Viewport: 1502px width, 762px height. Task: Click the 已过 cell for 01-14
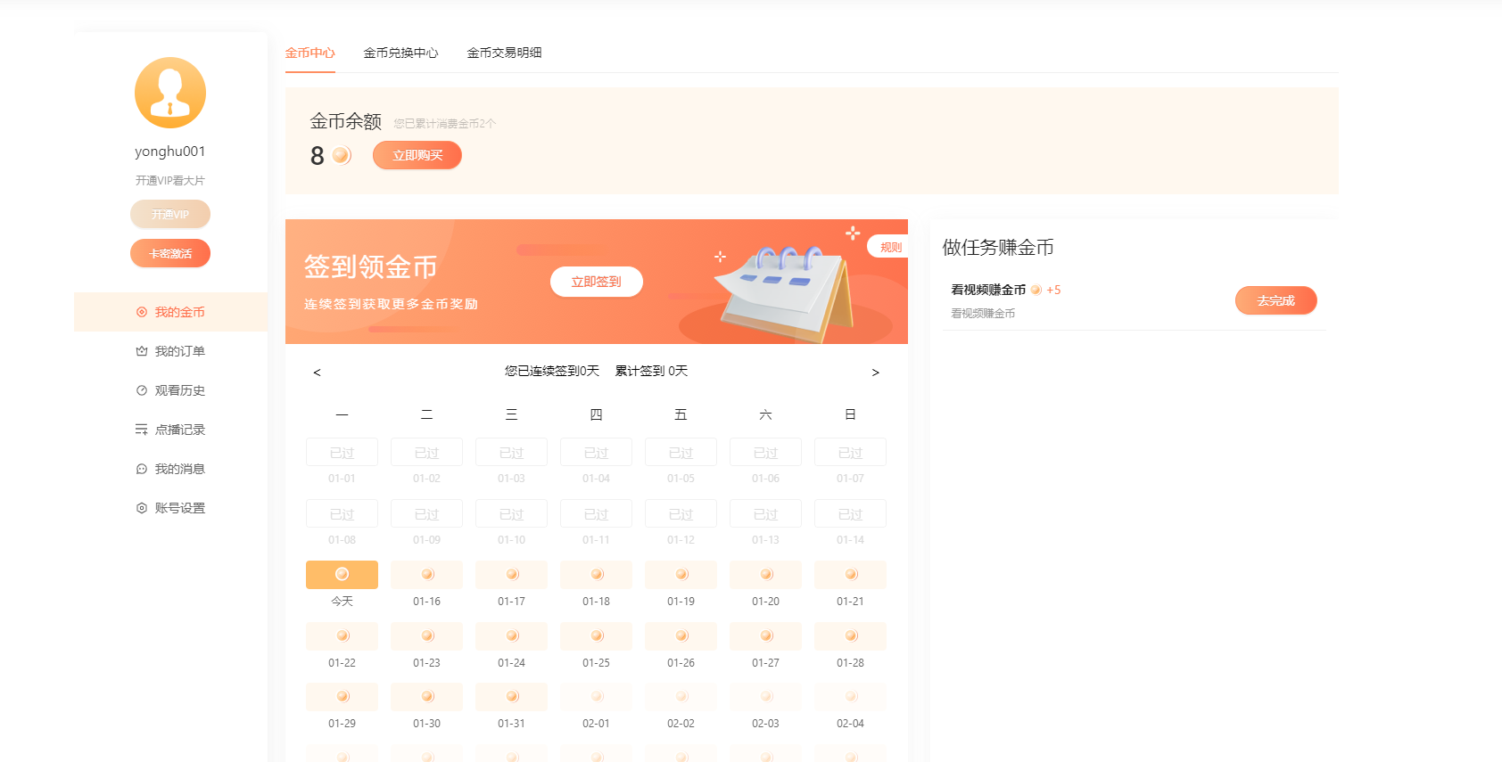pos(850,513)
